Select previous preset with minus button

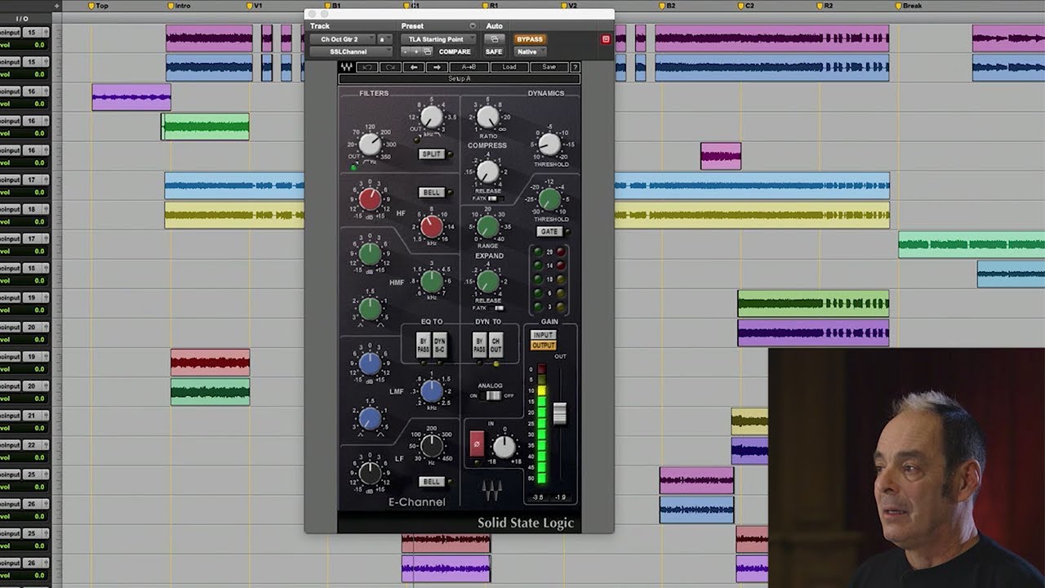(405, 51)
